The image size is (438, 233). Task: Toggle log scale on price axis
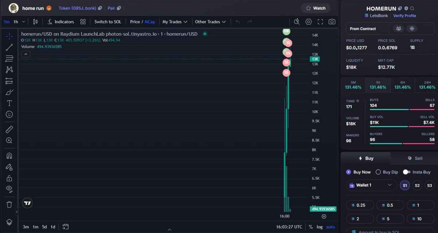click(319, 227)
